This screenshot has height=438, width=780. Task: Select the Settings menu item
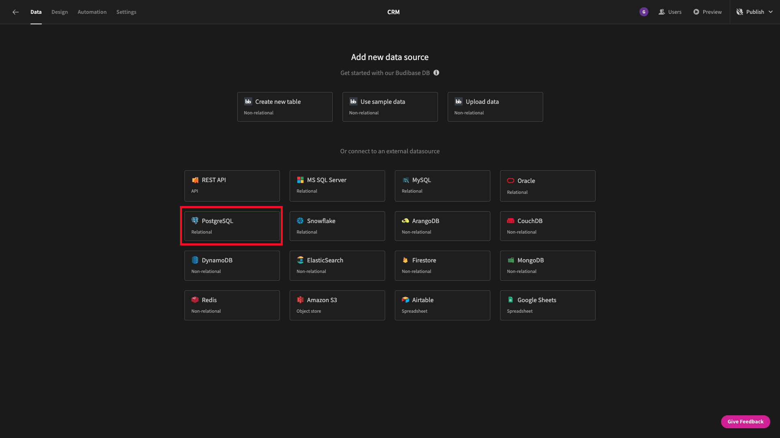[x=126, y=12]
